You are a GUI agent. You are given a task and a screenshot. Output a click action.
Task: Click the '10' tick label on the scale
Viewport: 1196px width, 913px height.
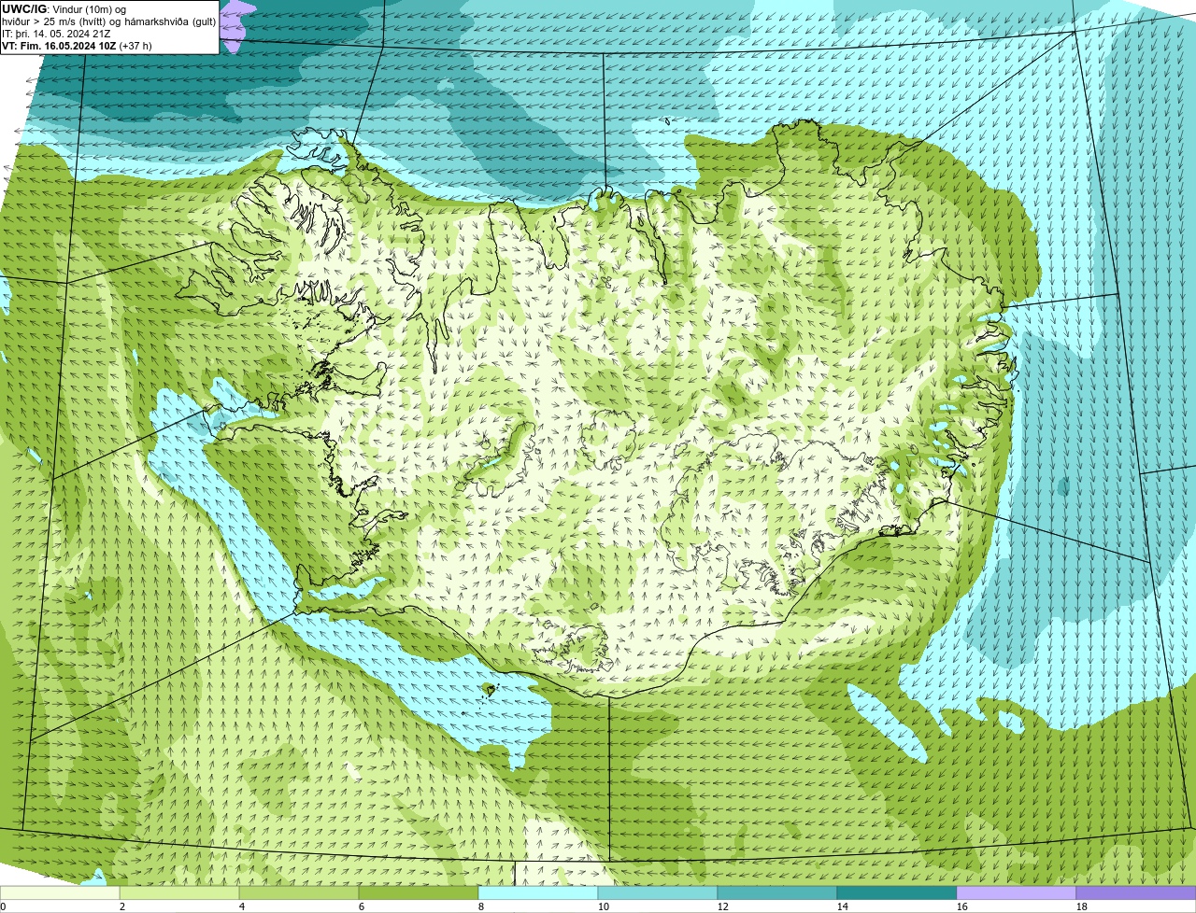coord(604,906)
